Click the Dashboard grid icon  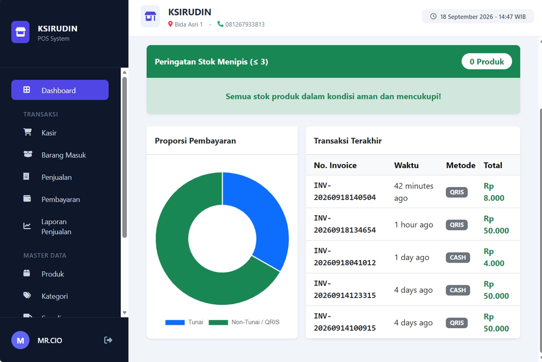tap(26, 90)
